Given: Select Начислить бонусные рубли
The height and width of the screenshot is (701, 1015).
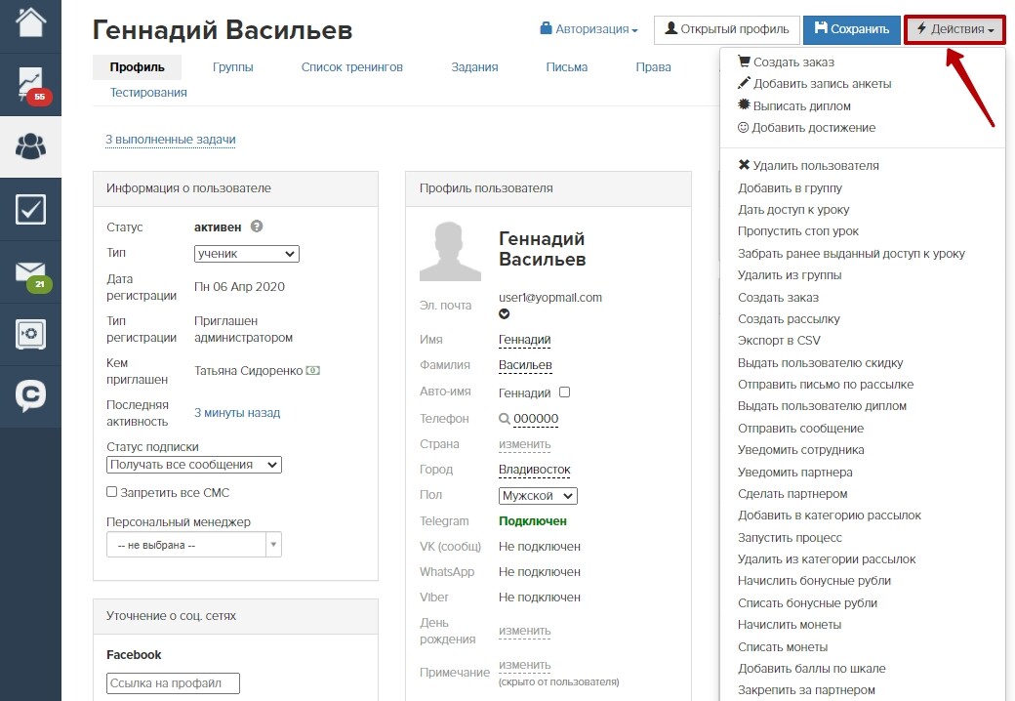Looking at the screenshot, I should coord(814,581).
